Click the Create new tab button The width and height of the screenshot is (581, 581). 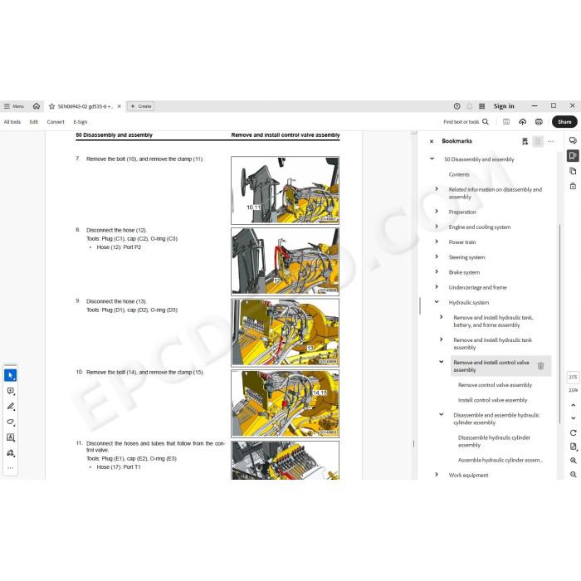coord(141,106)
